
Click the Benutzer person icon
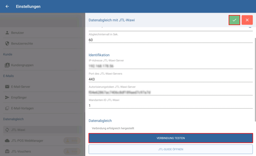pyautogui.click(x=7, y=33)
